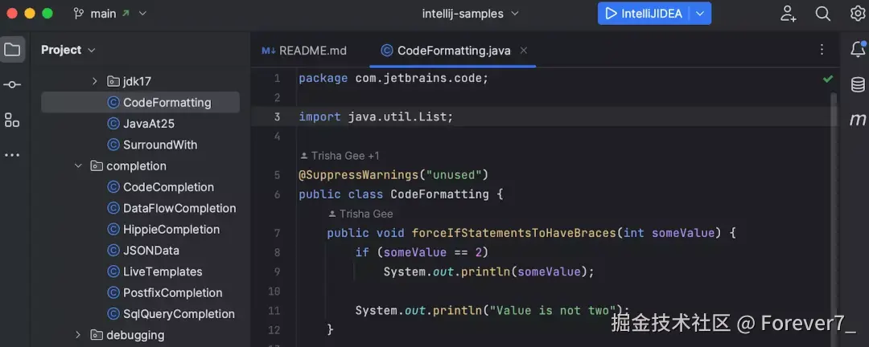Click the package icon next to completion
This screenshot has height=347, width=869.
pos(97,165)
